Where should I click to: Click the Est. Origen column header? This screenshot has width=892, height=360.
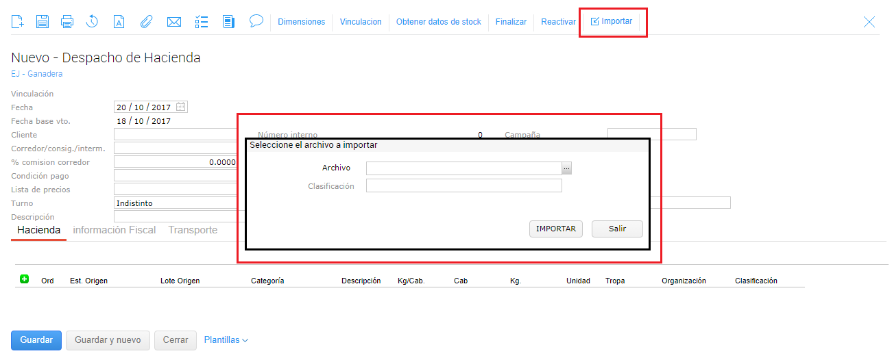pos(88,281)
